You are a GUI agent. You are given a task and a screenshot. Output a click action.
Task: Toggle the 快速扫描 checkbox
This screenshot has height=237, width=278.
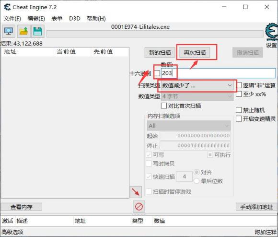tap(149, 177)
